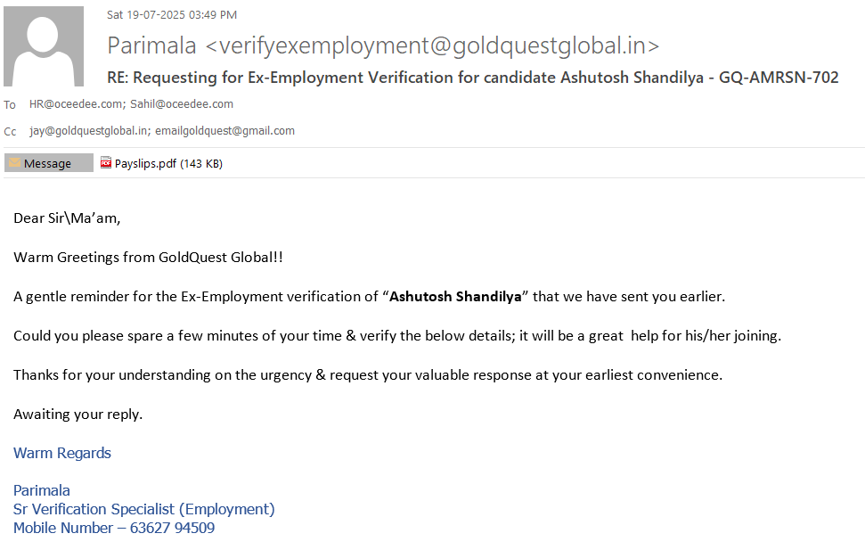Image resolution: width=865 pixels, height=550 pixels.
Task: Click the Sr Verification Specialist title line
Action: pos(143,509)
